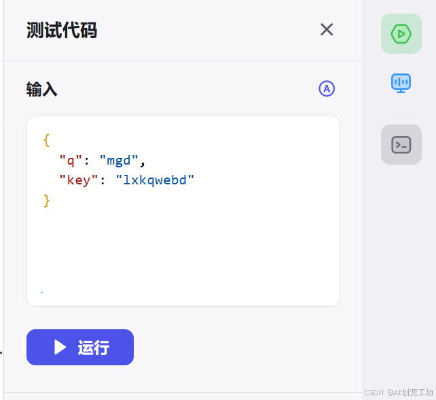Click the 运行 run button
The image size is (436, 400).
click(80, 347)
